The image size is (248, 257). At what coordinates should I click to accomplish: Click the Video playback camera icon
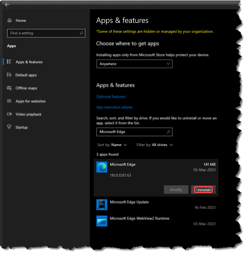[x=9, y=114]
